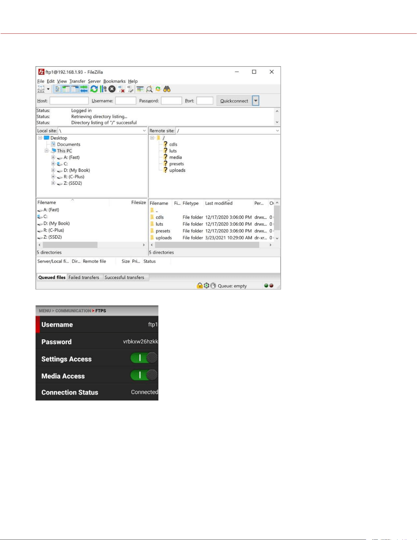The width and height of the screenshot is (417, 540).
Task: Expand the A: (Fast) drive node
Action: tap(53, 157)
